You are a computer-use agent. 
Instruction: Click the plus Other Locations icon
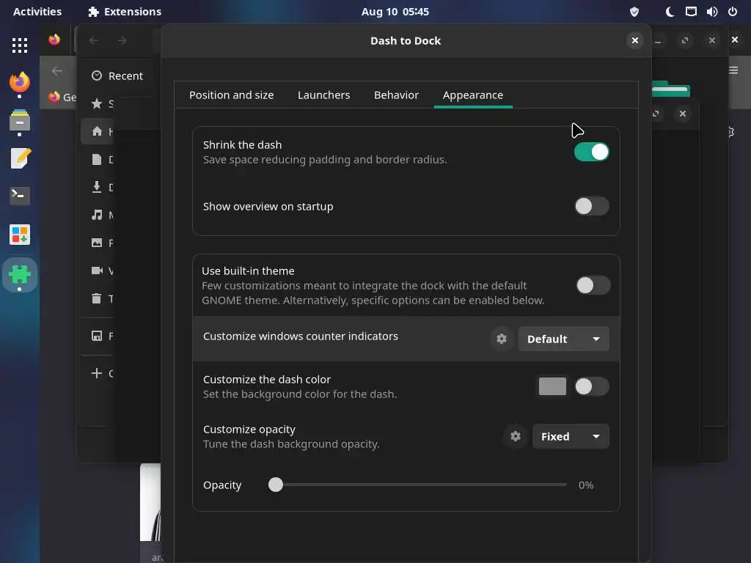(x=97, y=373)
